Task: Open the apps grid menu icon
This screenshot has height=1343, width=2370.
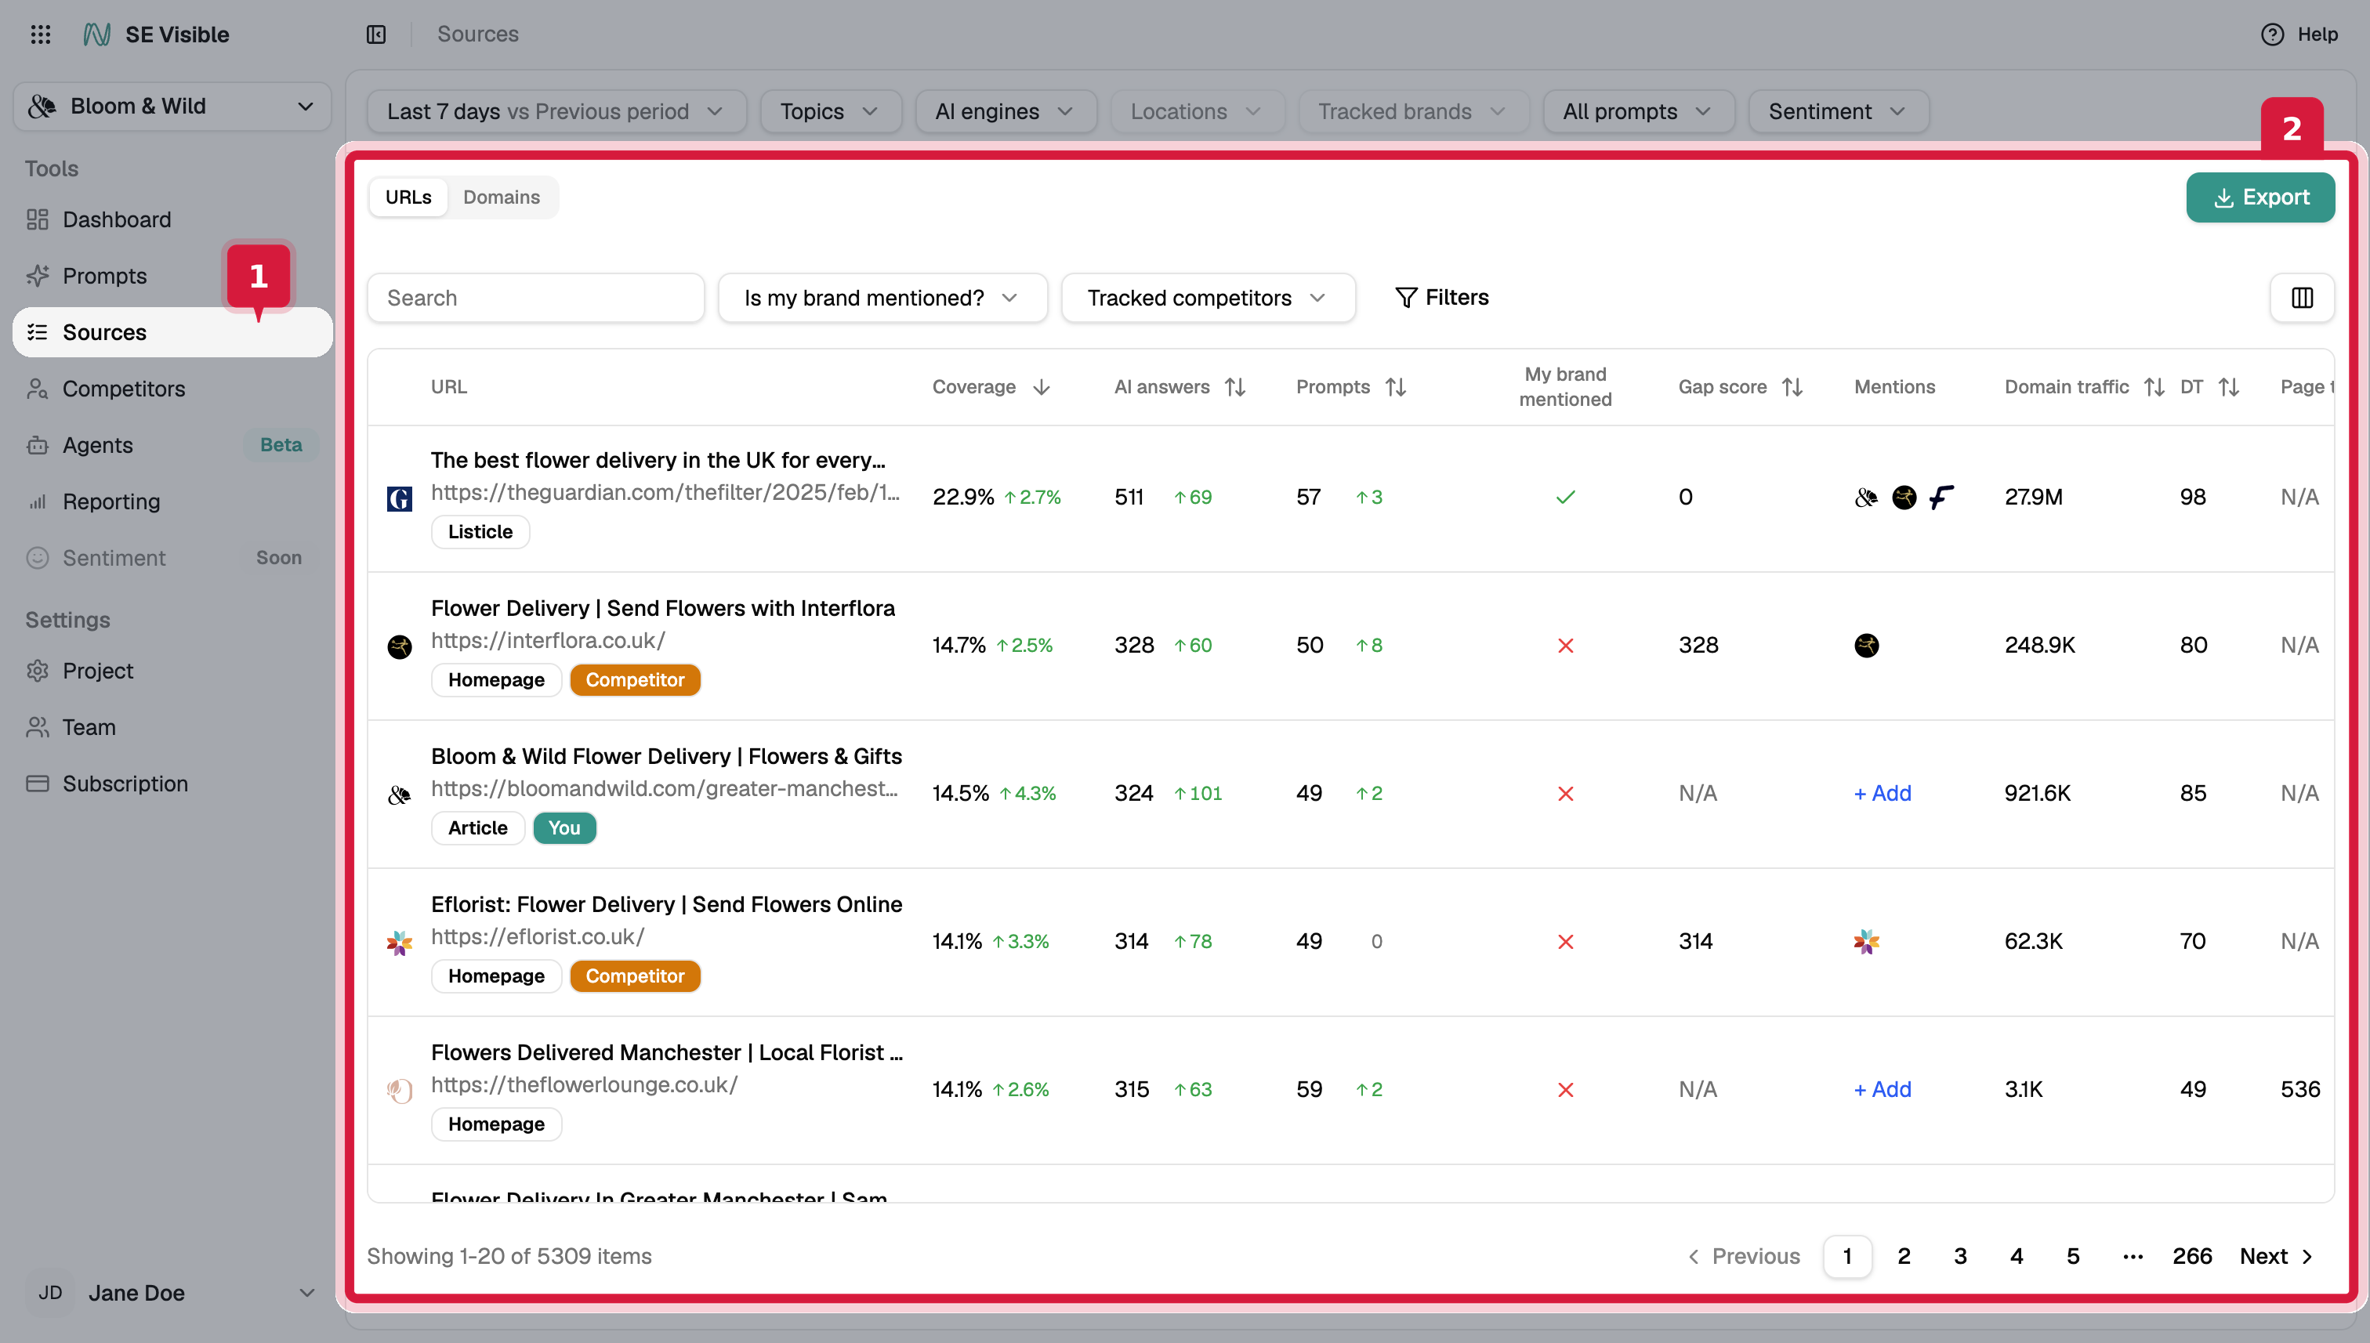Action: 41,34
